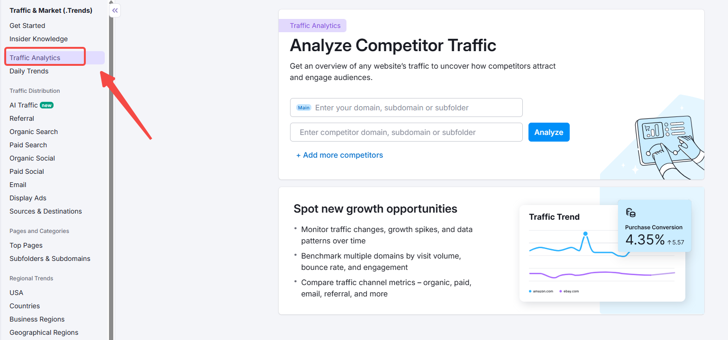
Task: Explore Subfolders & Subdomains data
Action: click(50, 258)
